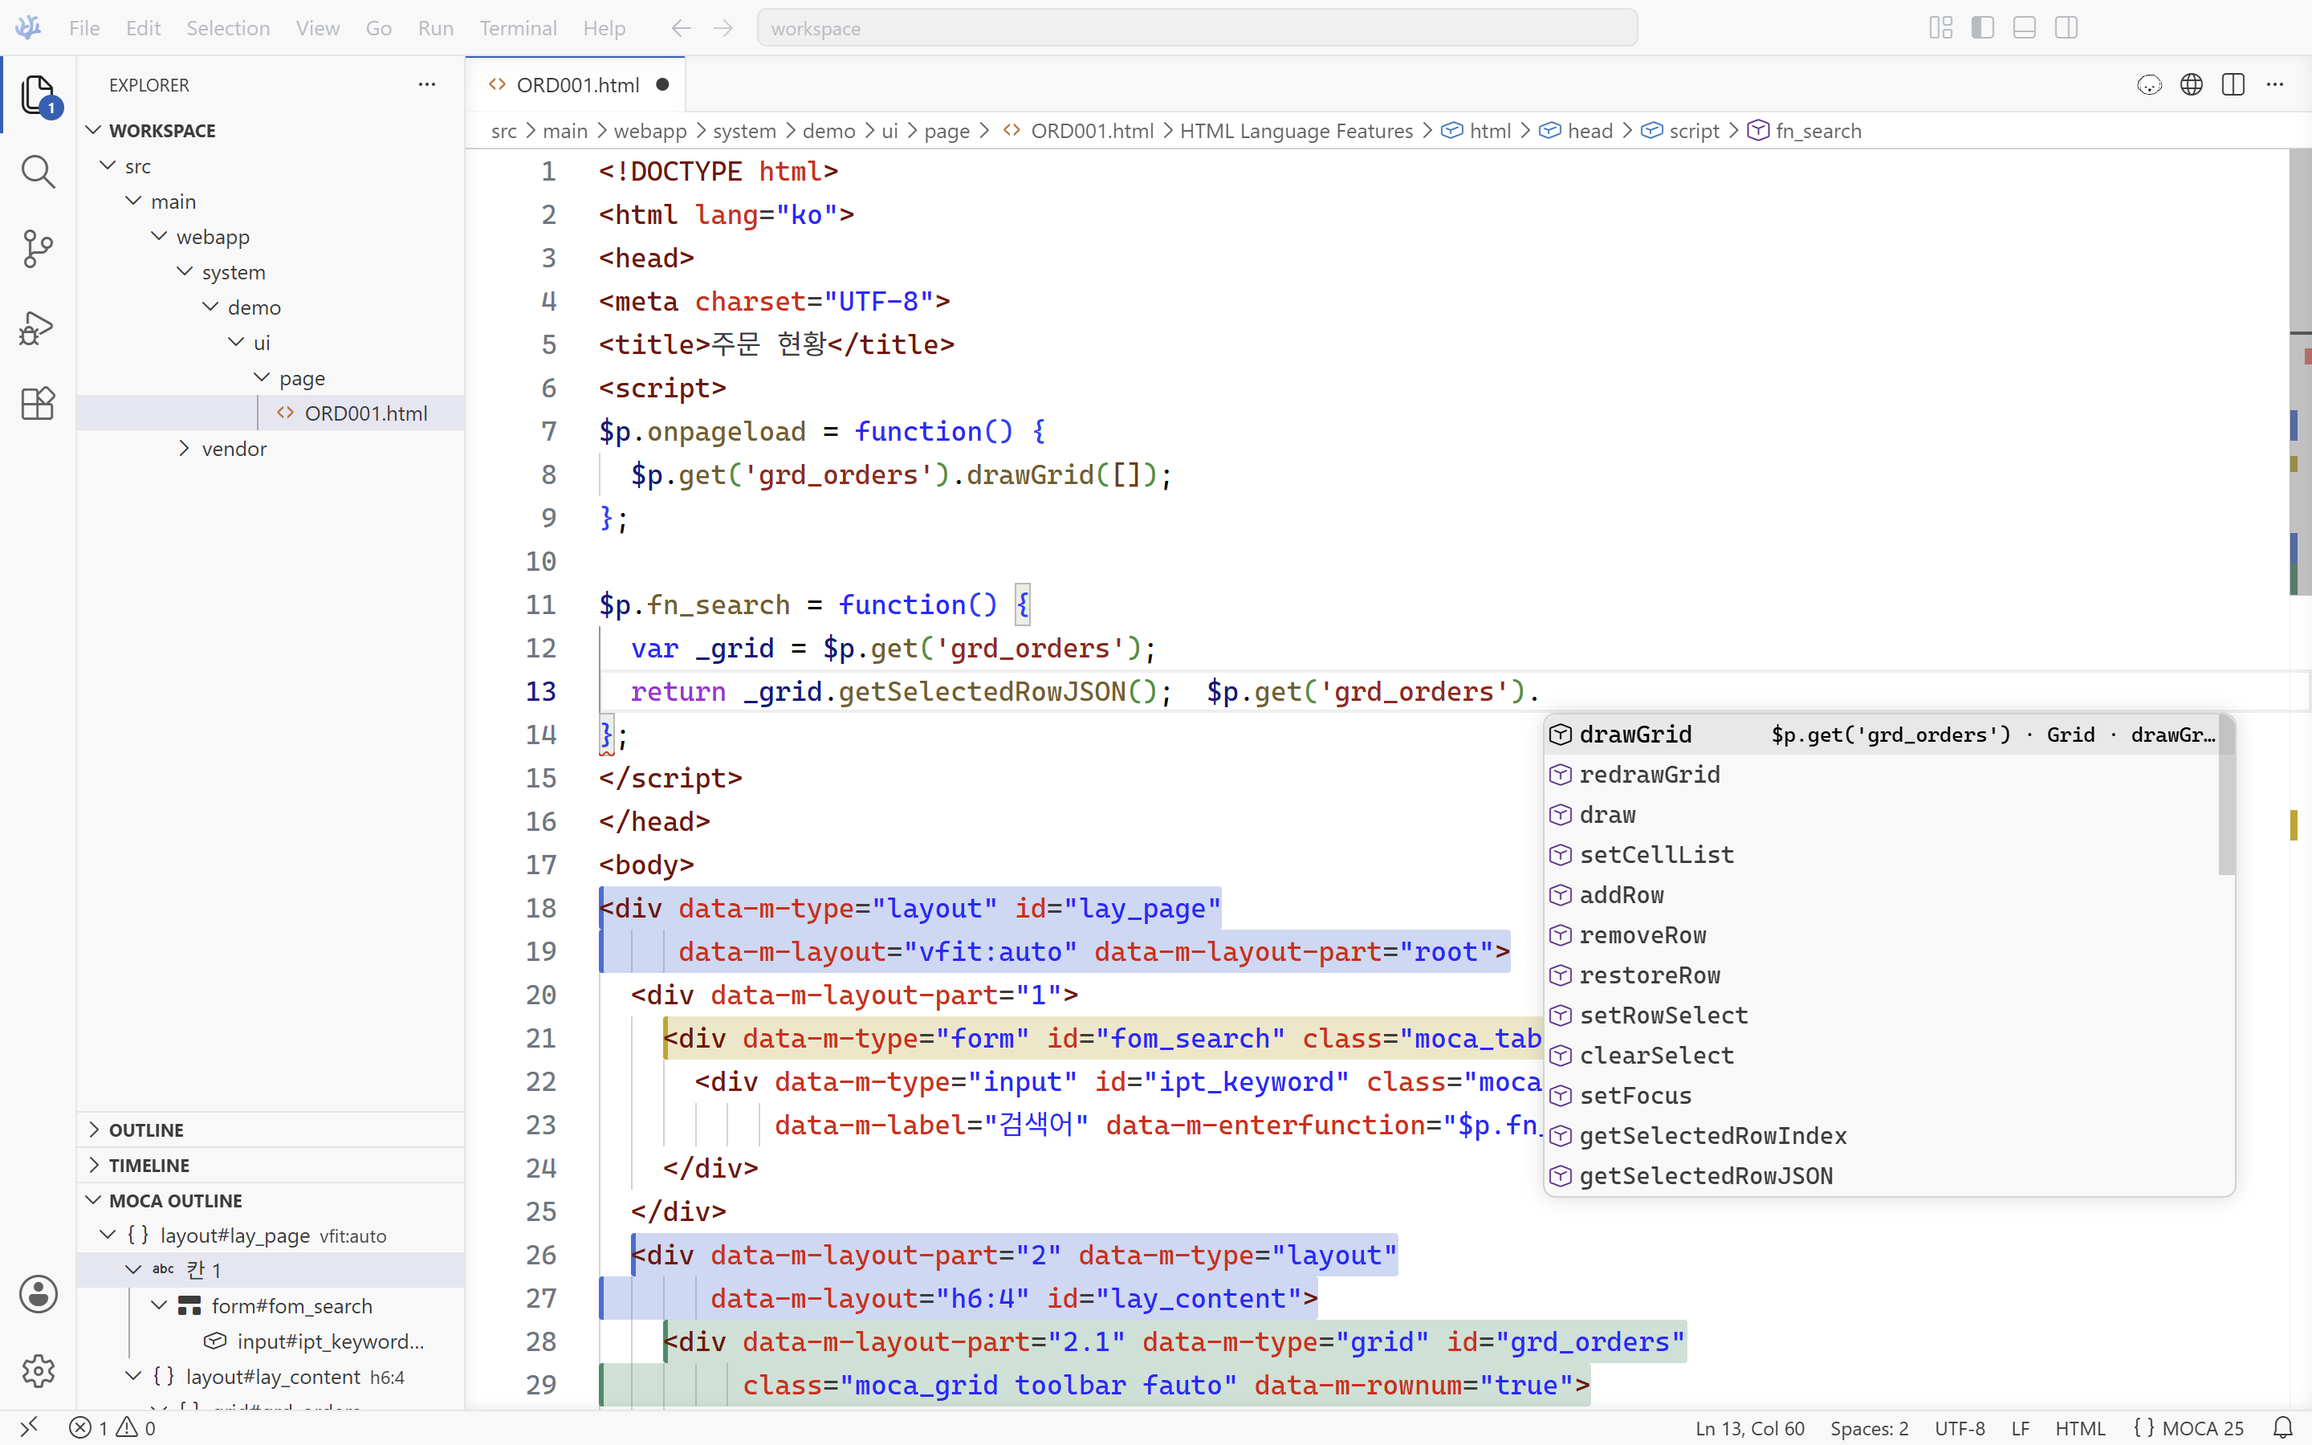Open the Selection menu
Screen dimensions: 2312x1445
click(x=228, y=29)
